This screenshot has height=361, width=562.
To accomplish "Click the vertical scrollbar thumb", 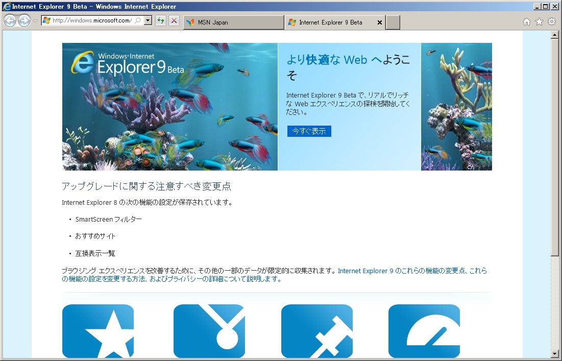I will tap(554, 148).
